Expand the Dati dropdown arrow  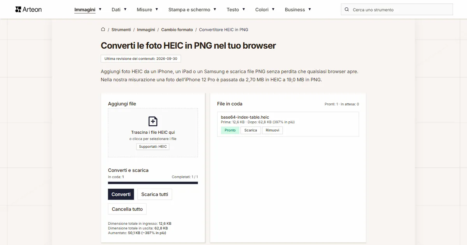(x=125, y=9)
